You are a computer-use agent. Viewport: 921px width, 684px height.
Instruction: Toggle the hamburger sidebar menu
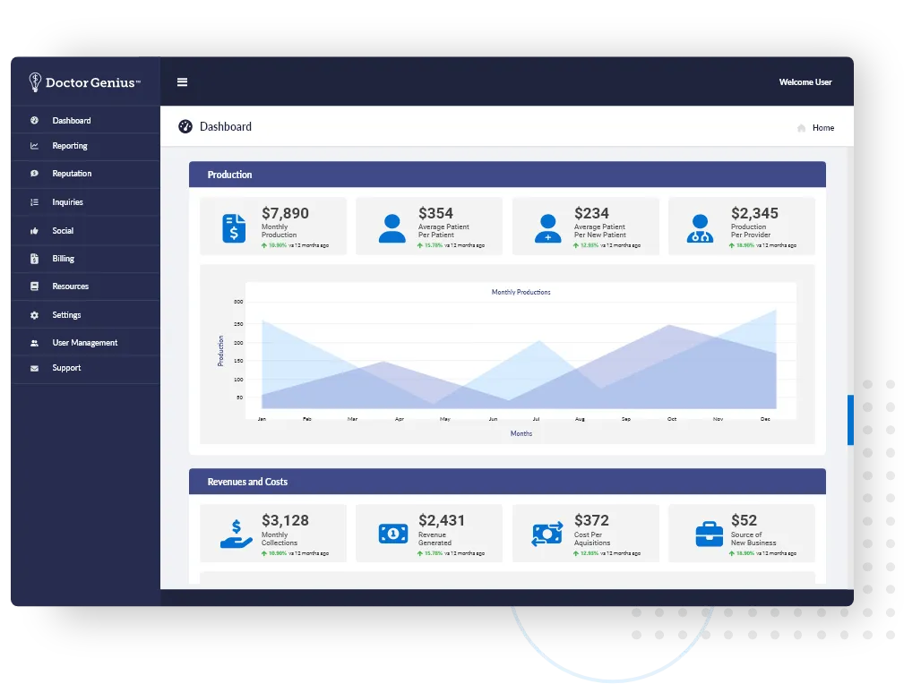coord(182,82)
